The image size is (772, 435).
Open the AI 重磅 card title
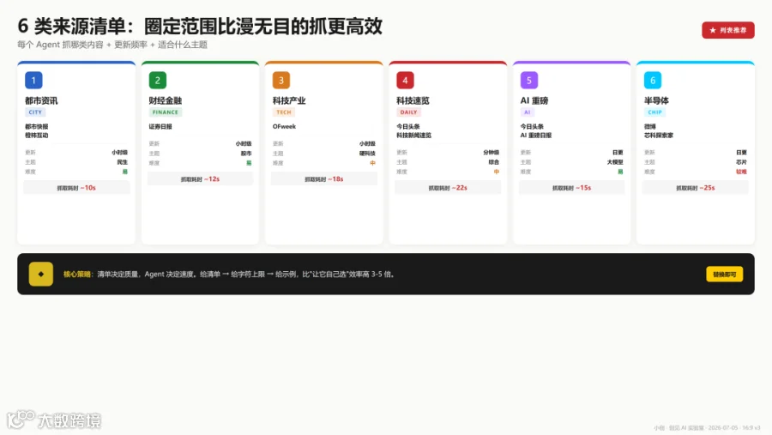coord(534,100)
